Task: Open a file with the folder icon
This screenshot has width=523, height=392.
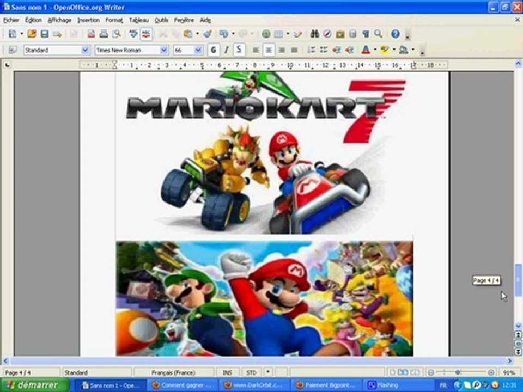Action: click(x=32, y=34)
